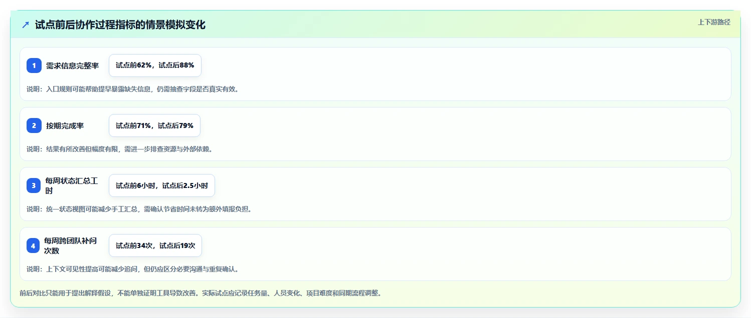751x318 pixels.
Task: Click the note about 统一状态视图可能减少手工汇总
Action: 140,209
